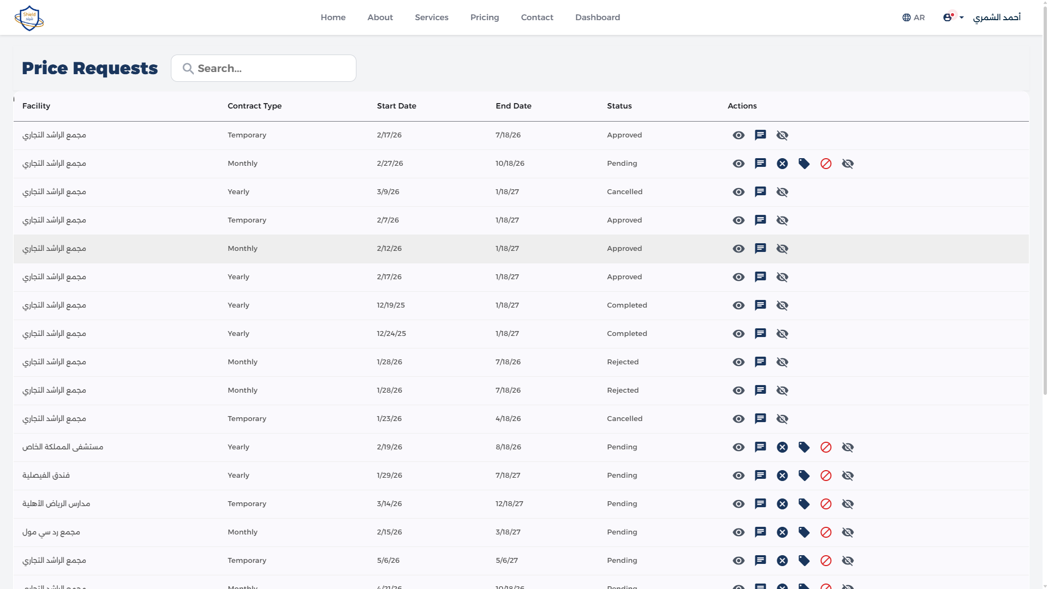1048x589 pixels.
Task: Hide the Completed request starting 12/19/25
Action: 783,305
